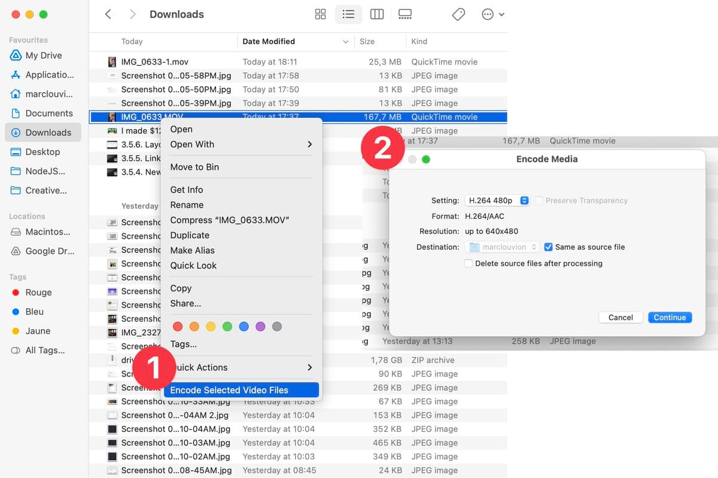Cancel the Encode Media dialog
Screen dimensions: 718x478
coord(620,318)
